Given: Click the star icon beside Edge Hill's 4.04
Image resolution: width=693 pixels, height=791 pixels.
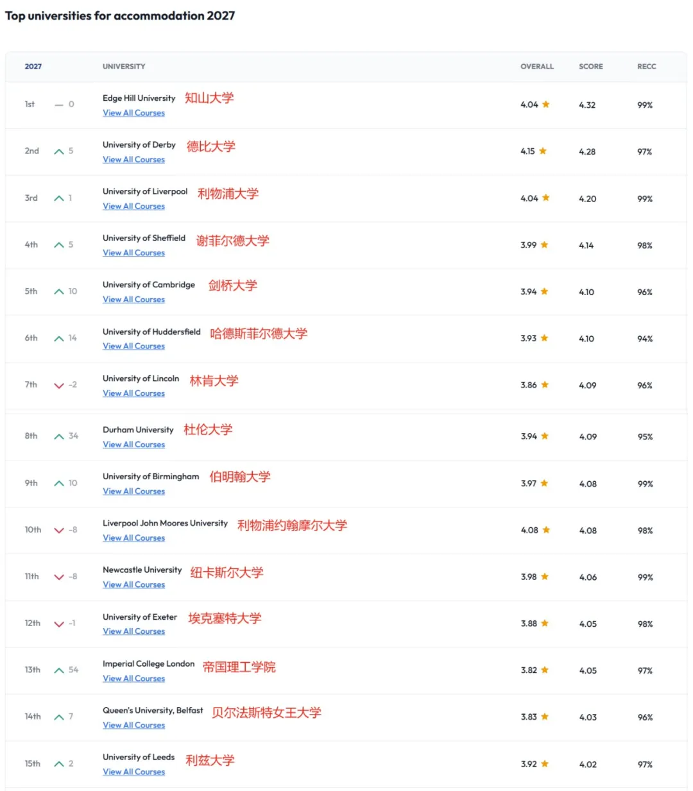Looking at the screenshot, I should click(546, 104).
